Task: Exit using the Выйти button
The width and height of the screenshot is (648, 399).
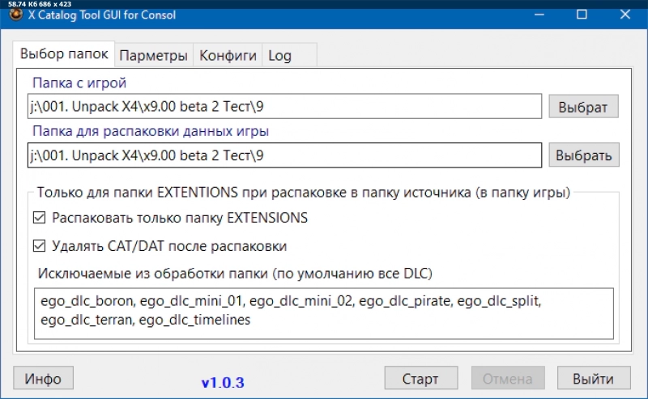Action: (x=594, y=378)
